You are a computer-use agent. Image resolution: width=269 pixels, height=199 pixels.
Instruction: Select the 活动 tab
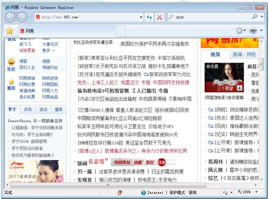coord(43,110)
